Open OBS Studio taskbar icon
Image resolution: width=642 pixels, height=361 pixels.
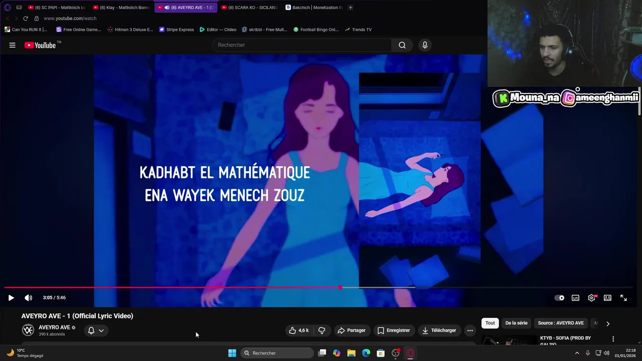396,353
